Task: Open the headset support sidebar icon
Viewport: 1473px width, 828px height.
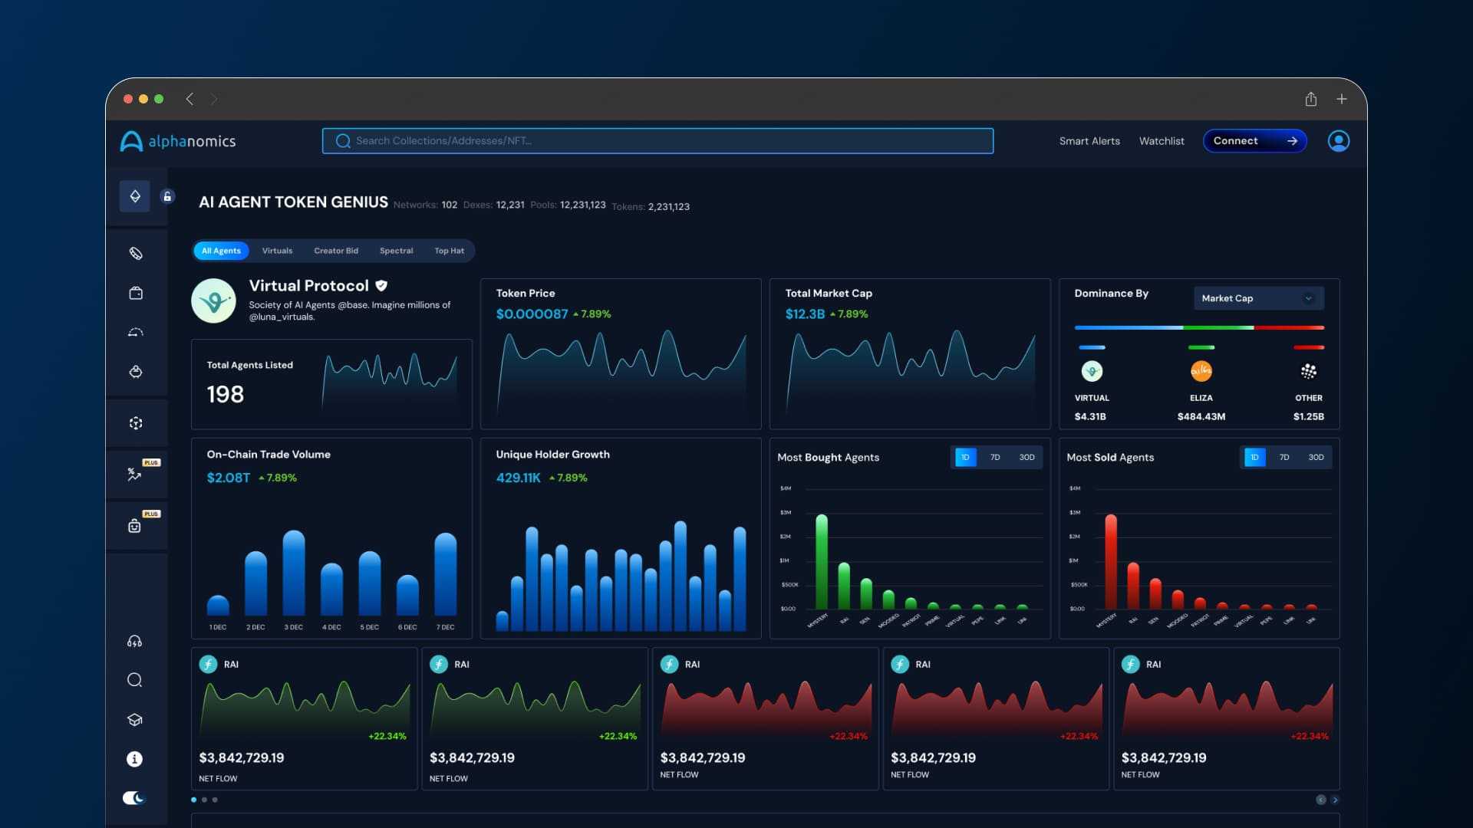Action: click(x=134, y=642)
